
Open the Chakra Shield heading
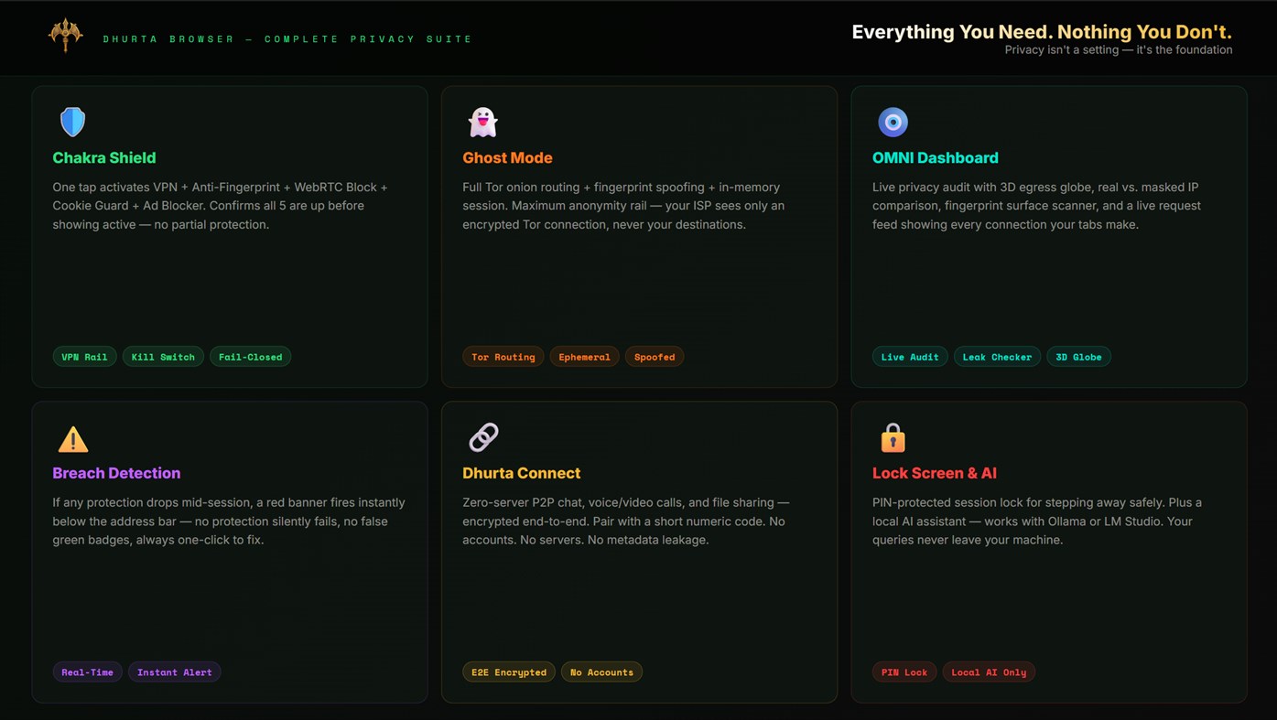coord(104,157)
